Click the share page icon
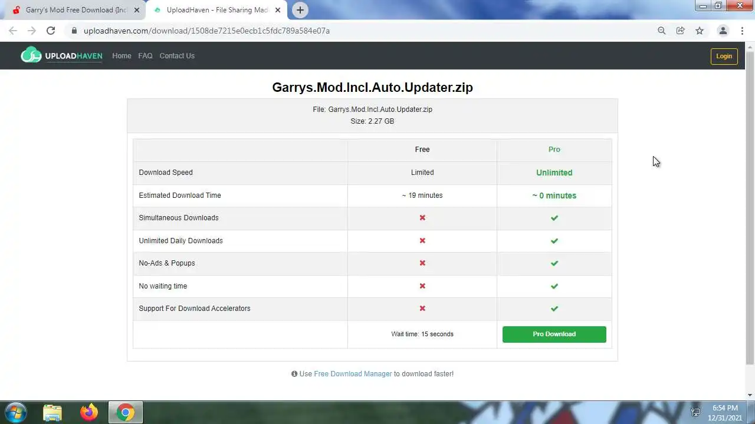The image size is (755, 424). click(x=681, y=31)
